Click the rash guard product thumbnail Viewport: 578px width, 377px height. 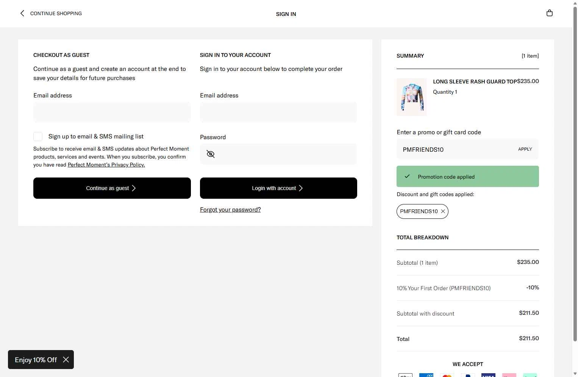412,97
